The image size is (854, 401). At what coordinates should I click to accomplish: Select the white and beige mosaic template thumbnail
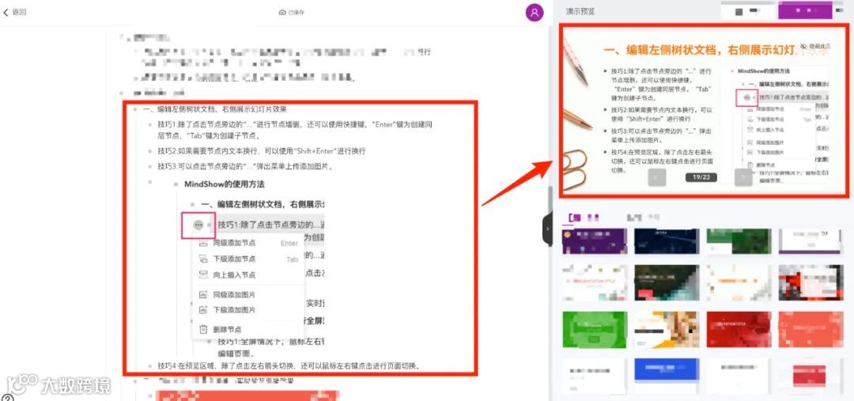[667, 330]
